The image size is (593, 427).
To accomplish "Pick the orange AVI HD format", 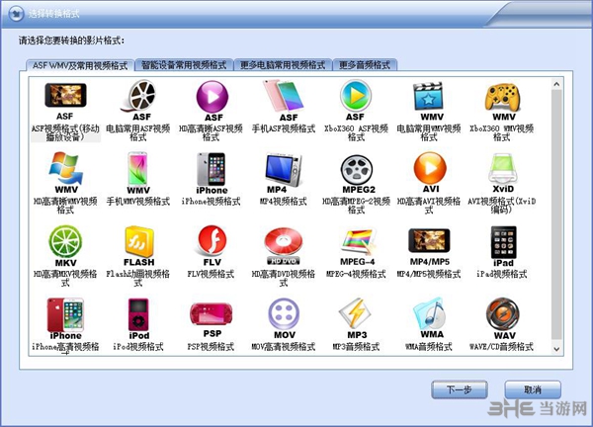I will pyautogui.click(x=429, y=183).
